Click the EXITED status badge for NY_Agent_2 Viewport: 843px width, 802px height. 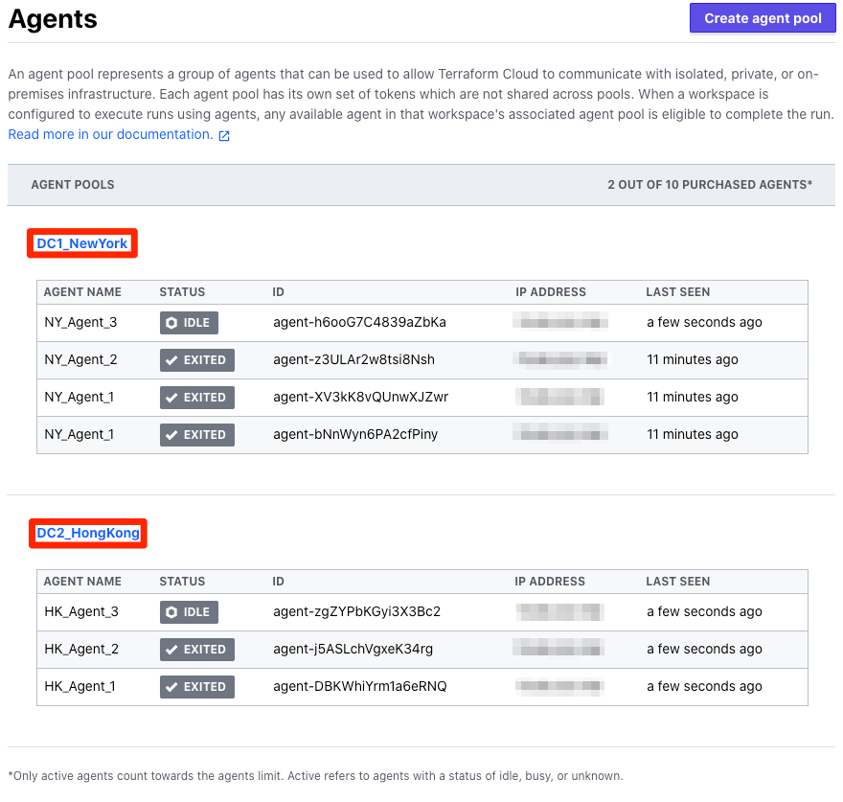click(x=196, y=360)
